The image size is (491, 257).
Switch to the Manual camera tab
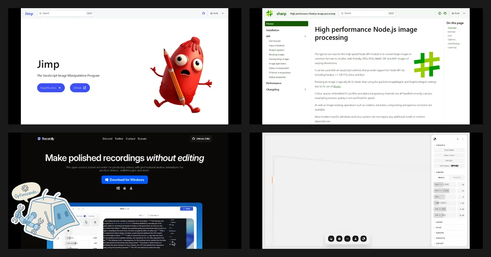tap(441, 177)
